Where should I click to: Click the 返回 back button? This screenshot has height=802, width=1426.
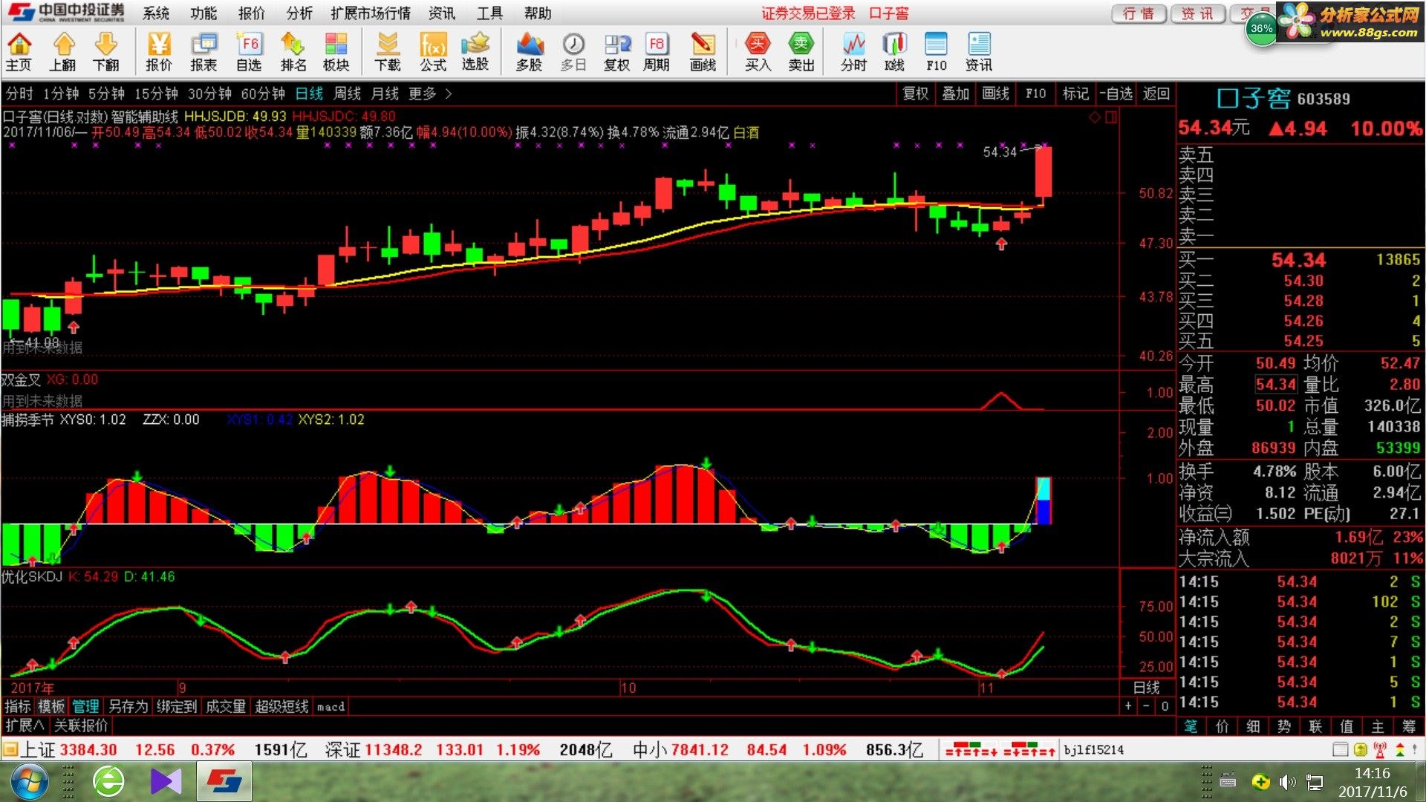click(1156, 94)
